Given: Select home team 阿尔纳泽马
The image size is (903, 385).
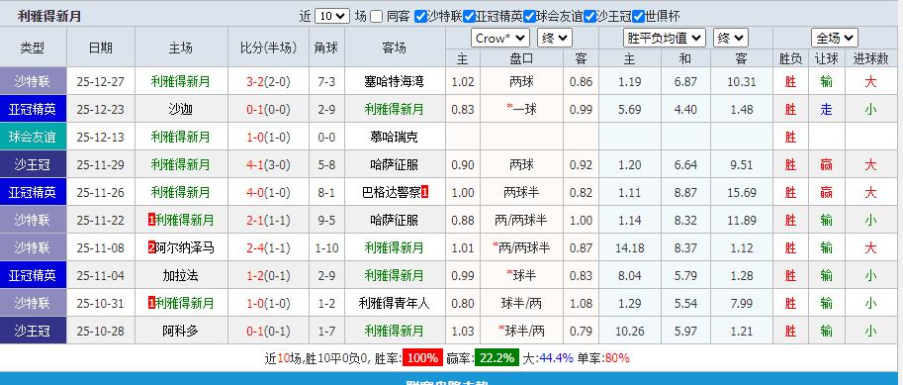Looking at the screenshot, I should click(185, 247).
